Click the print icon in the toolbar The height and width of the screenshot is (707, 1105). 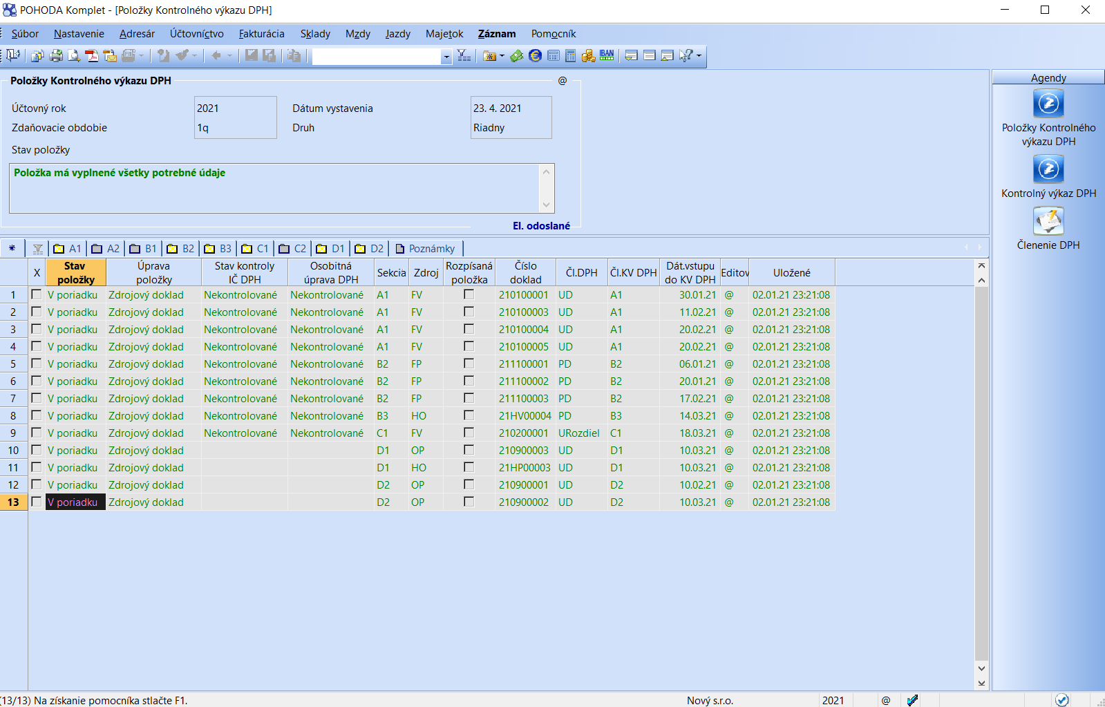[56, 56]
